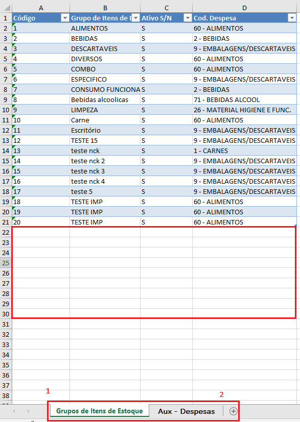
Task: Click empty cell A22 below table
Action: click(41, 232)
